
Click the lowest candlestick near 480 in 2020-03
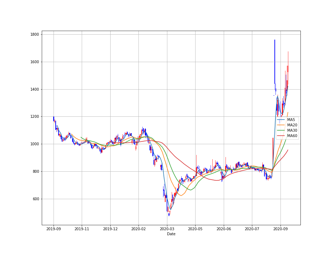(169, 215)
